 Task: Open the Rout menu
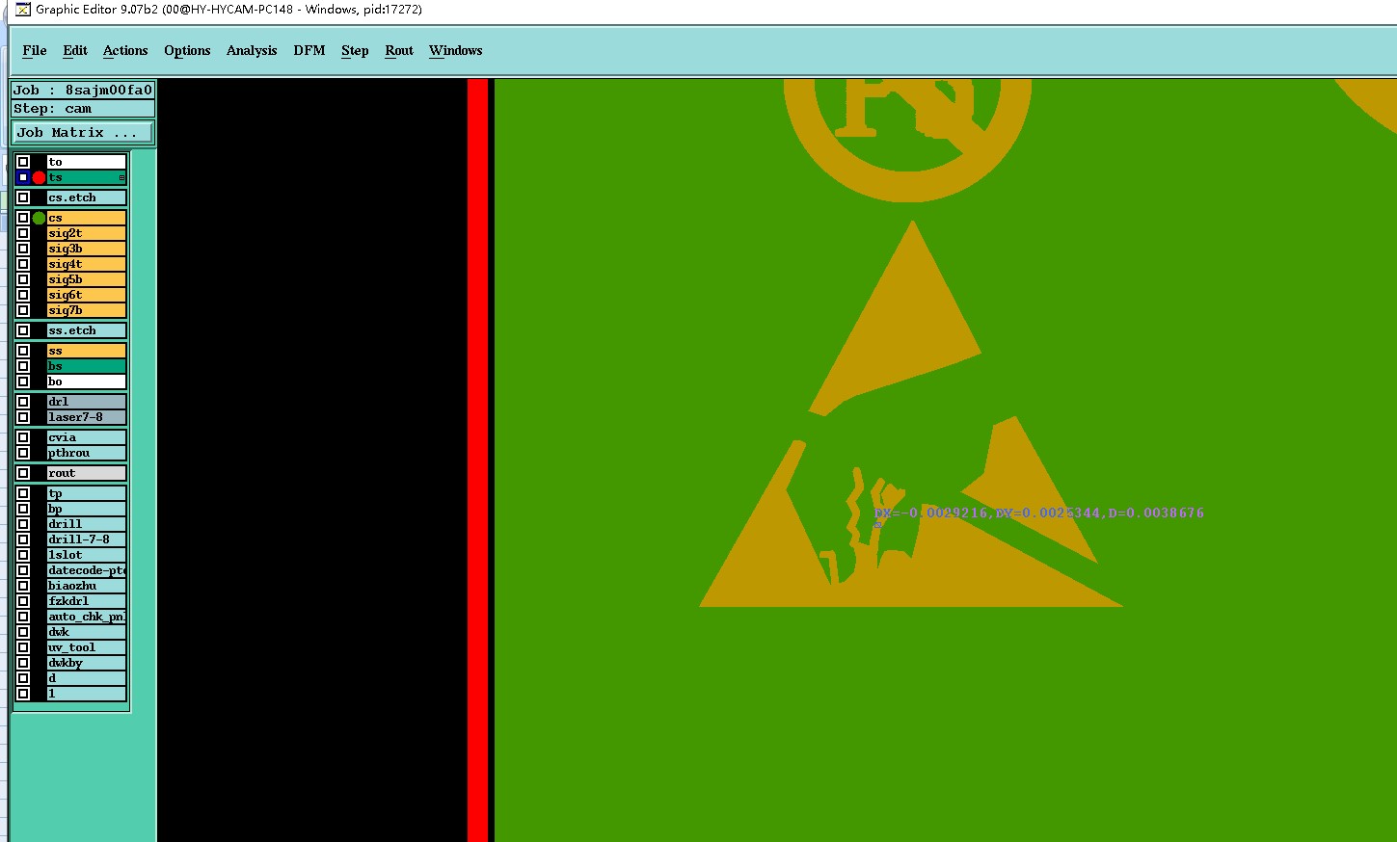(399, 51)
